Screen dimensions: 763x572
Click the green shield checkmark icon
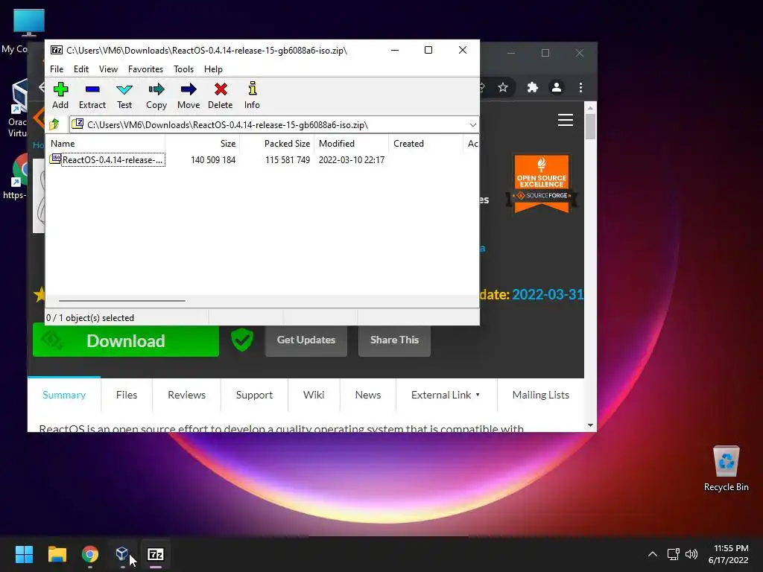click(x=242, y=339)
